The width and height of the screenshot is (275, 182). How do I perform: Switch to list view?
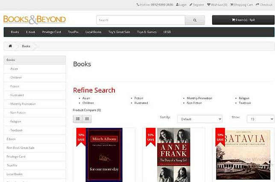coord(78,119)
